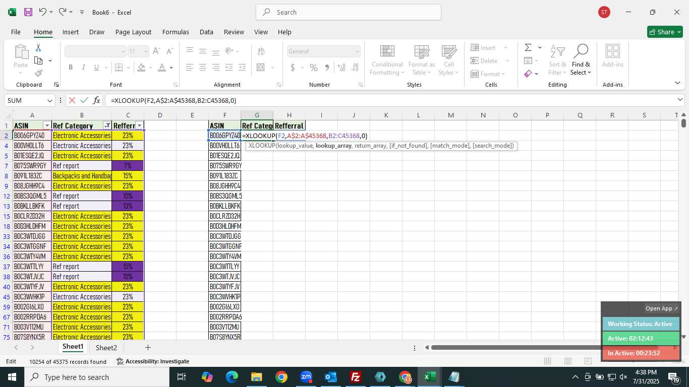This screenshot has width=689, height=387.
Task: Click the Windows Start button
Action: pyautogui.click(x=12, y=377)
